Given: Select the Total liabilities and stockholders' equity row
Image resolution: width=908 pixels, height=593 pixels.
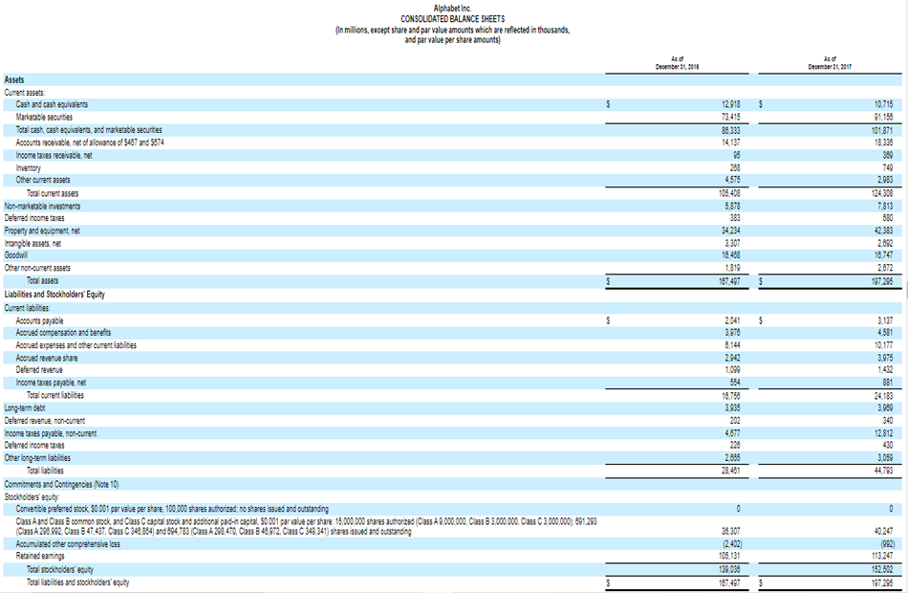Looking at the screenshot, I should (75, 580).
